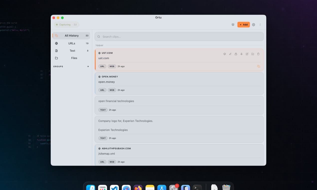Open Visual Studio Code from the dock
Screen dimensions: 317x190
[x=114, y=187]
